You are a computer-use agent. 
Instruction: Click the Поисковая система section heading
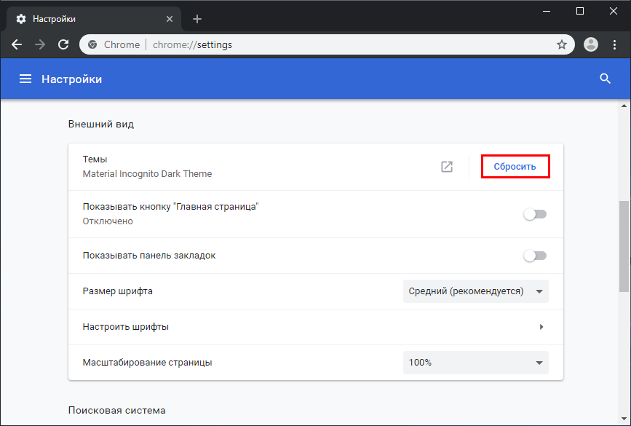click(x=116, y=410)
